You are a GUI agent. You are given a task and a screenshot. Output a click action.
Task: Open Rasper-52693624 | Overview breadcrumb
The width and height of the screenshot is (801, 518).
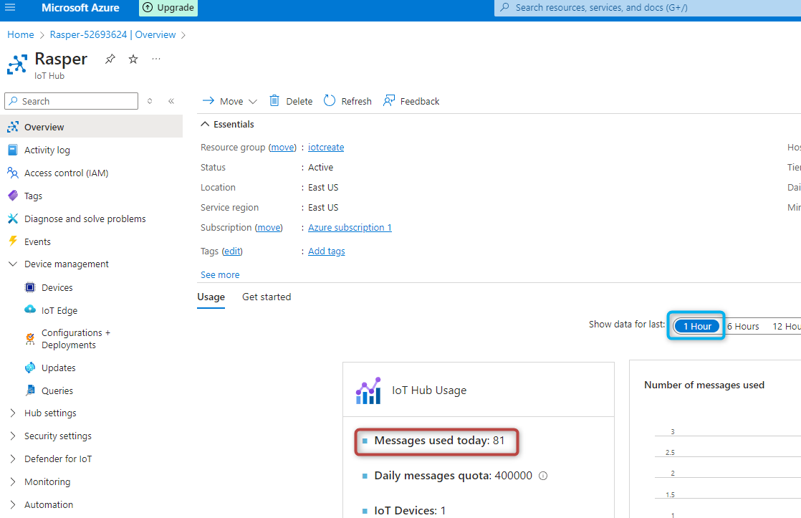click(x=112, y=34)
